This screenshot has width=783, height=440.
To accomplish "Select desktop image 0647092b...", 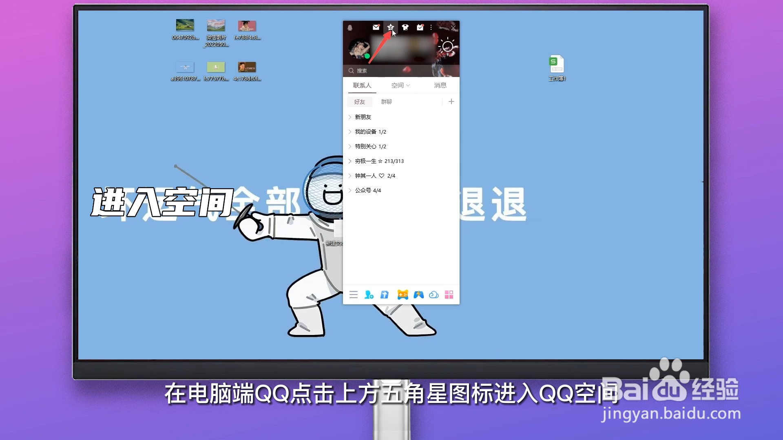I will [x=185, y=29].
